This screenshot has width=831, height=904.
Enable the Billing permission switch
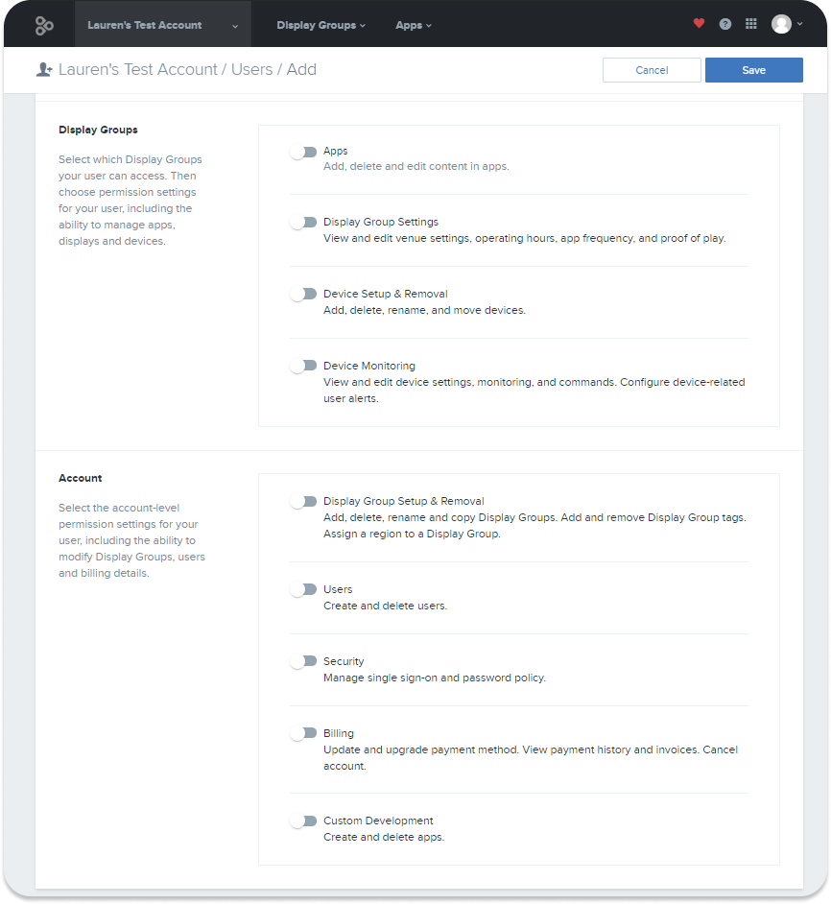click(x=303, y=733)
